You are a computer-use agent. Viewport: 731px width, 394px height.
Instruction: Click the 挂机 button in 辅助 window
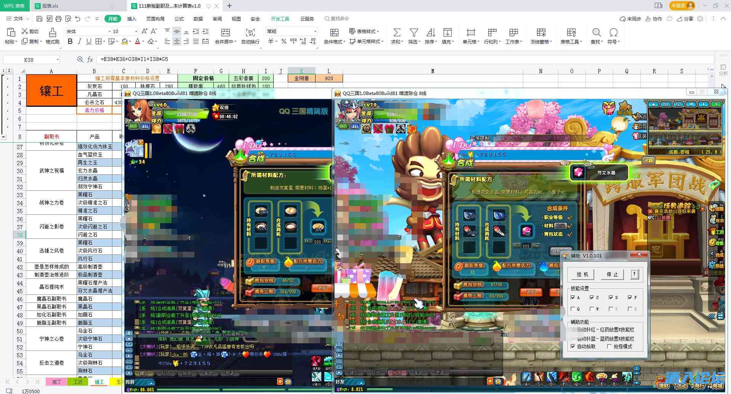[x=582, y=274]
